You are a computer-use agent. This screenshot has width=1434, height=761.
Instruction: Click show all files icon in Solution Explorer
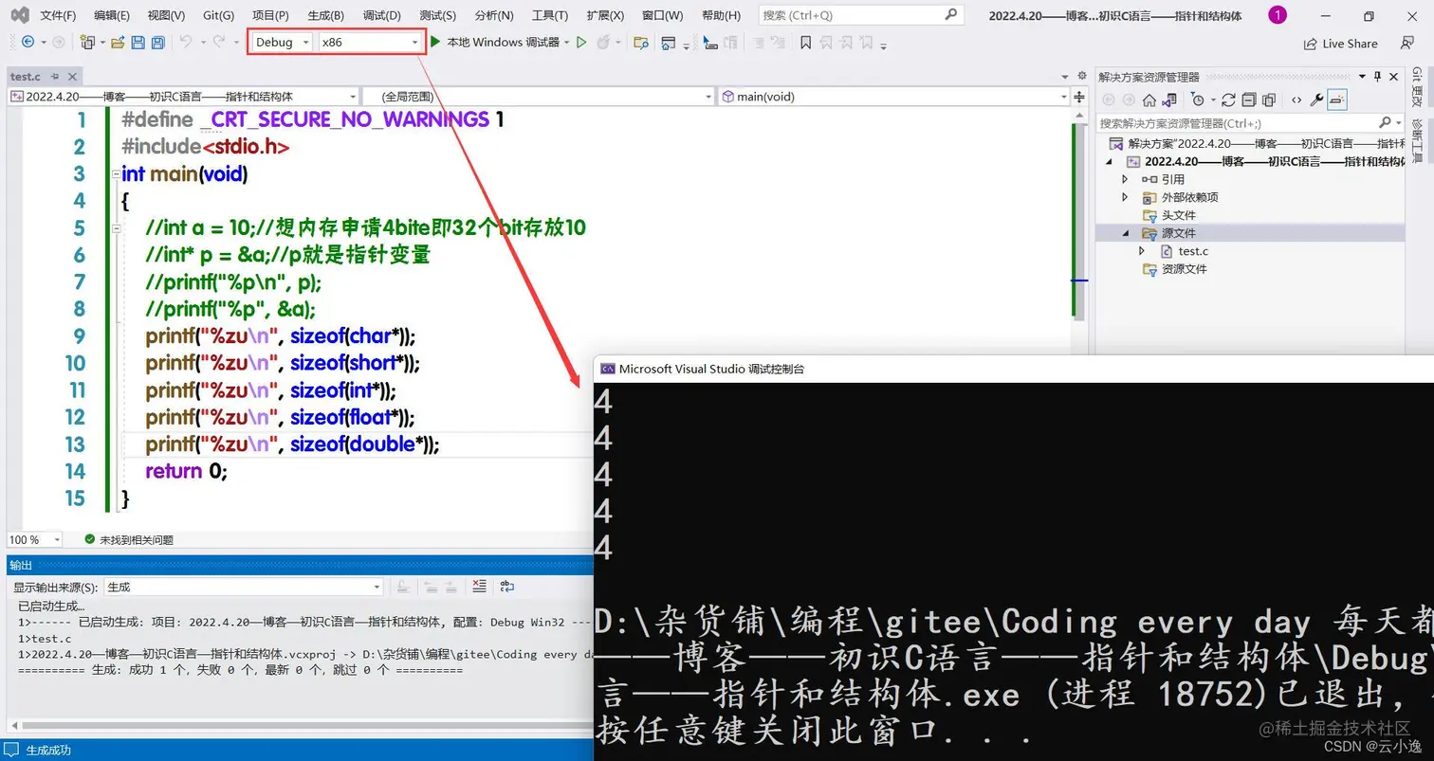click(1268, 100)
